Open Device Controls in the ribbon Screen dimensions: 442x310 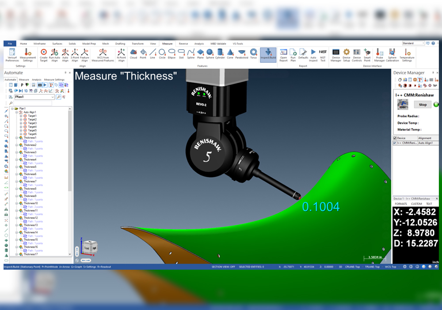[x=357, y=55]
